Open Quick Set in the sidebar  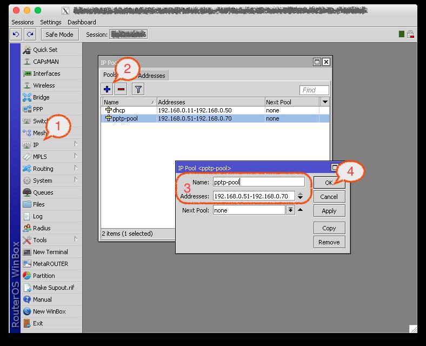point(51,50)
